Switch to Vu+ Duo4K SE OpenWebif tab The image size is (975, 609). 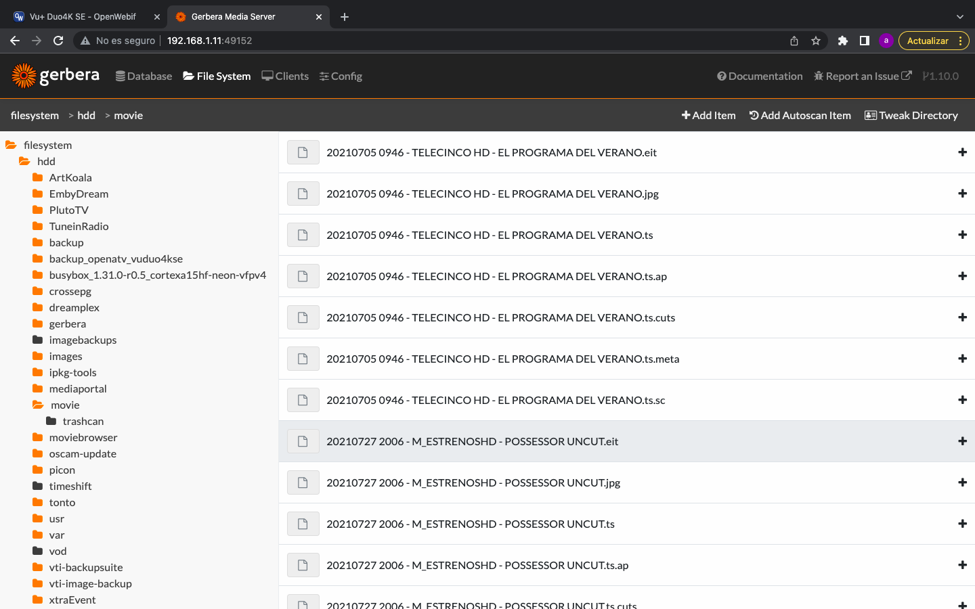click(83, 17)
